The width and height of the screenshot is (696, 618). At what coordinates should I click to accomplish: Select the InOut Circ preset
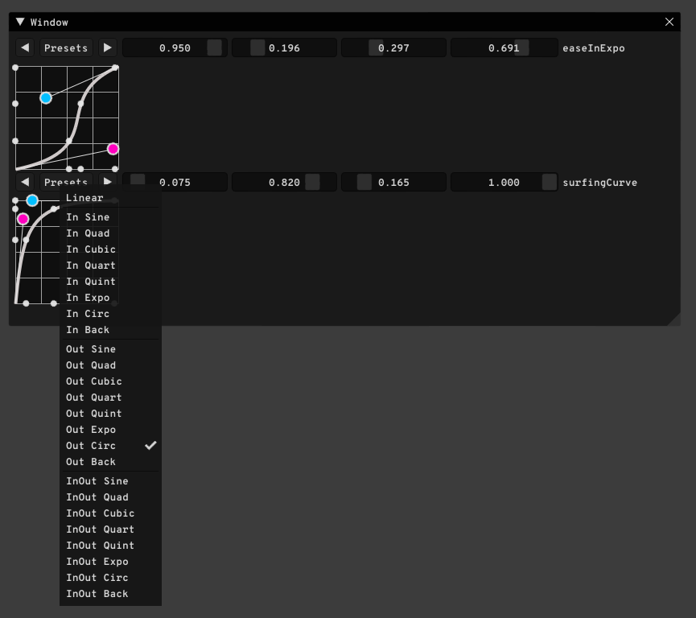(x=110, y=578)
